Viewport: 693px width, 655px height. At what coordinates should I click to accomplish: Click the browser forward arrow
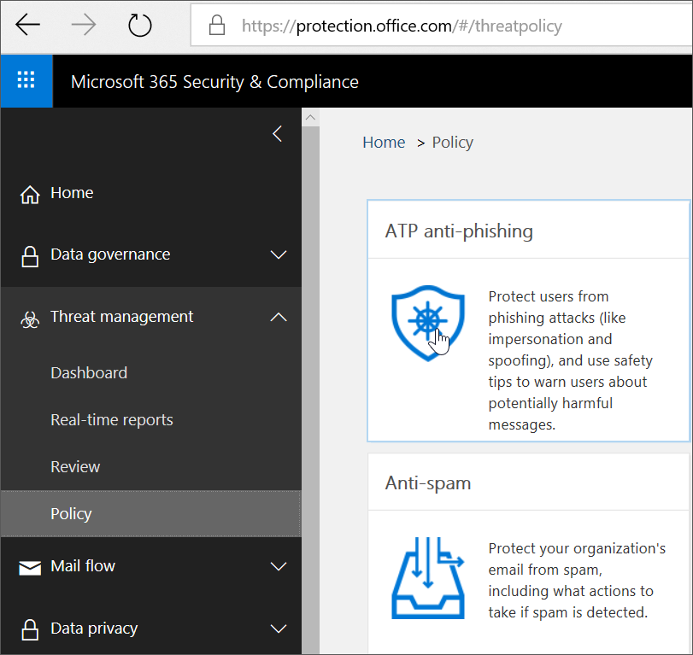coord(84,25)
